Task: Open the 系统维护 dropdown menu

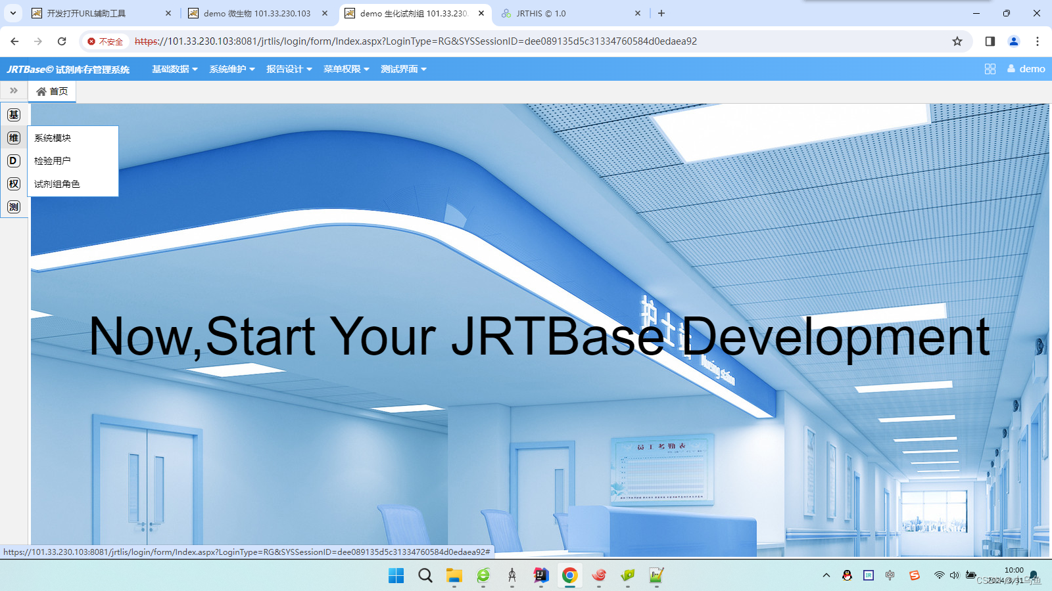Action: pos(232,69)
